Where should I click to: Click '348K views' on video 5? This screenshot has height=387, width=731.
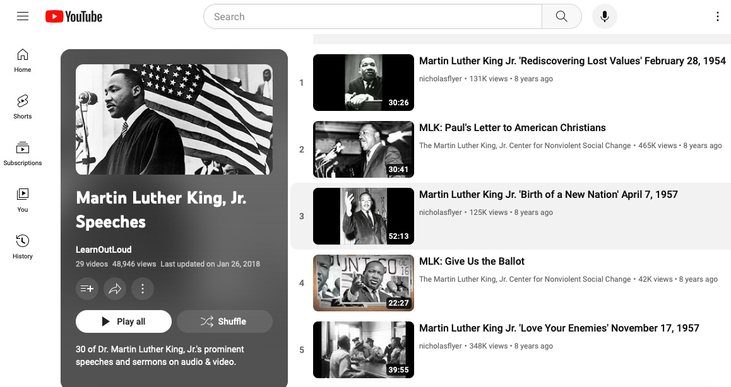(x=489, y=346)
